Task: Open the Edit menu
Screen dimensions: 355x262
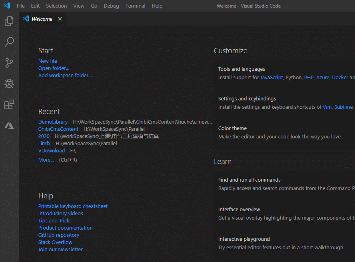Action: click(35, 6)
